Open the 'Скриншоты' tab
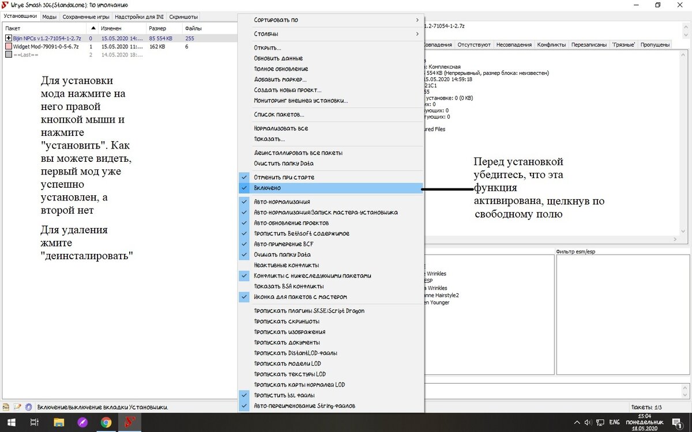692x432 pixels. point(183,17)
